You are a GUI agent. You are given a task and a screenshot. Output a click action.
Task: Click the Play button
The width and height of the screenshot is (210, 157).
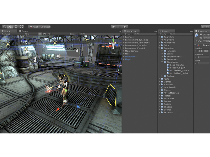(114, 27)
